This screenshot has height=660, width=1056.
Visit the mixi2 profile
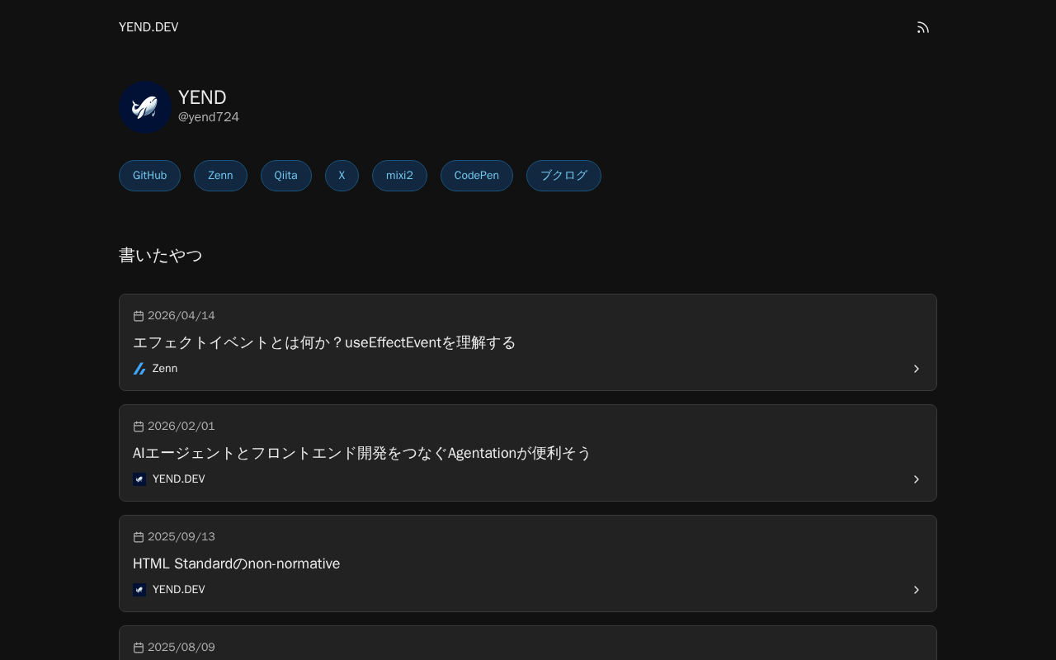pyautogui.click(x=399, y=176)
